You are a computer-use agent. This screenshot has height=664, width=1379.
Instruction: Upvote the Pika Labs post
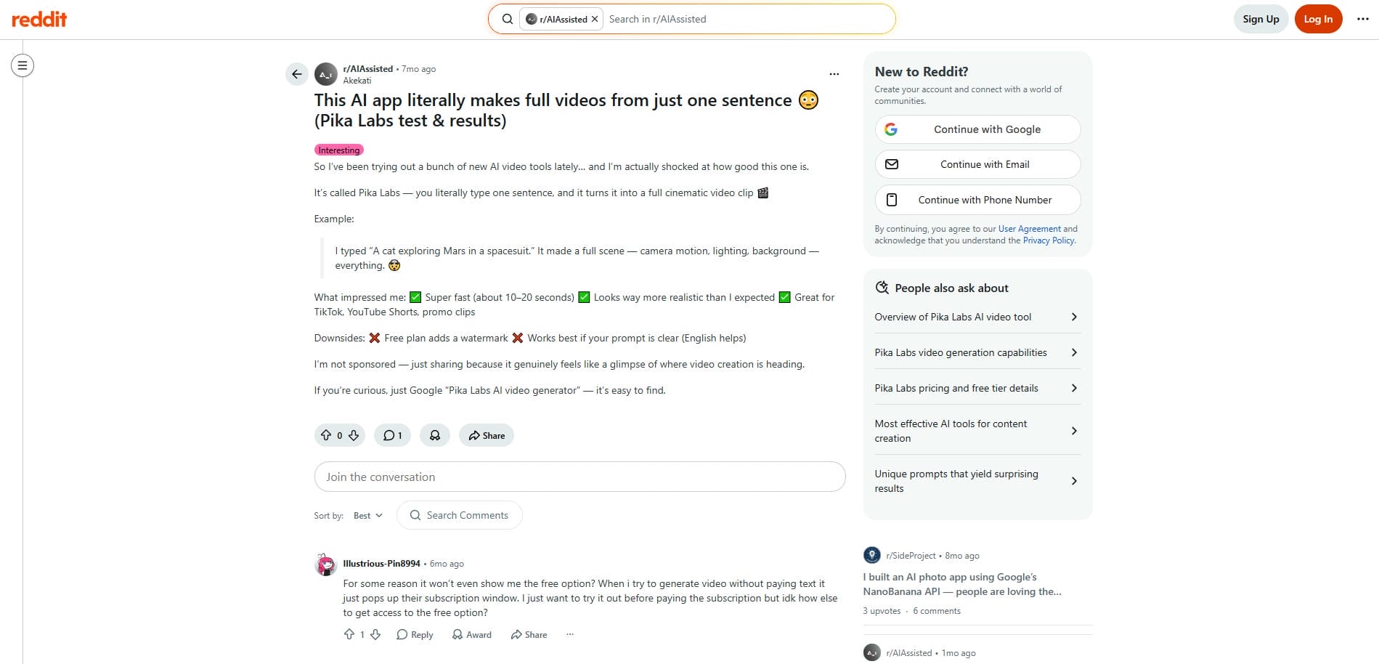[x=326, y=435]
